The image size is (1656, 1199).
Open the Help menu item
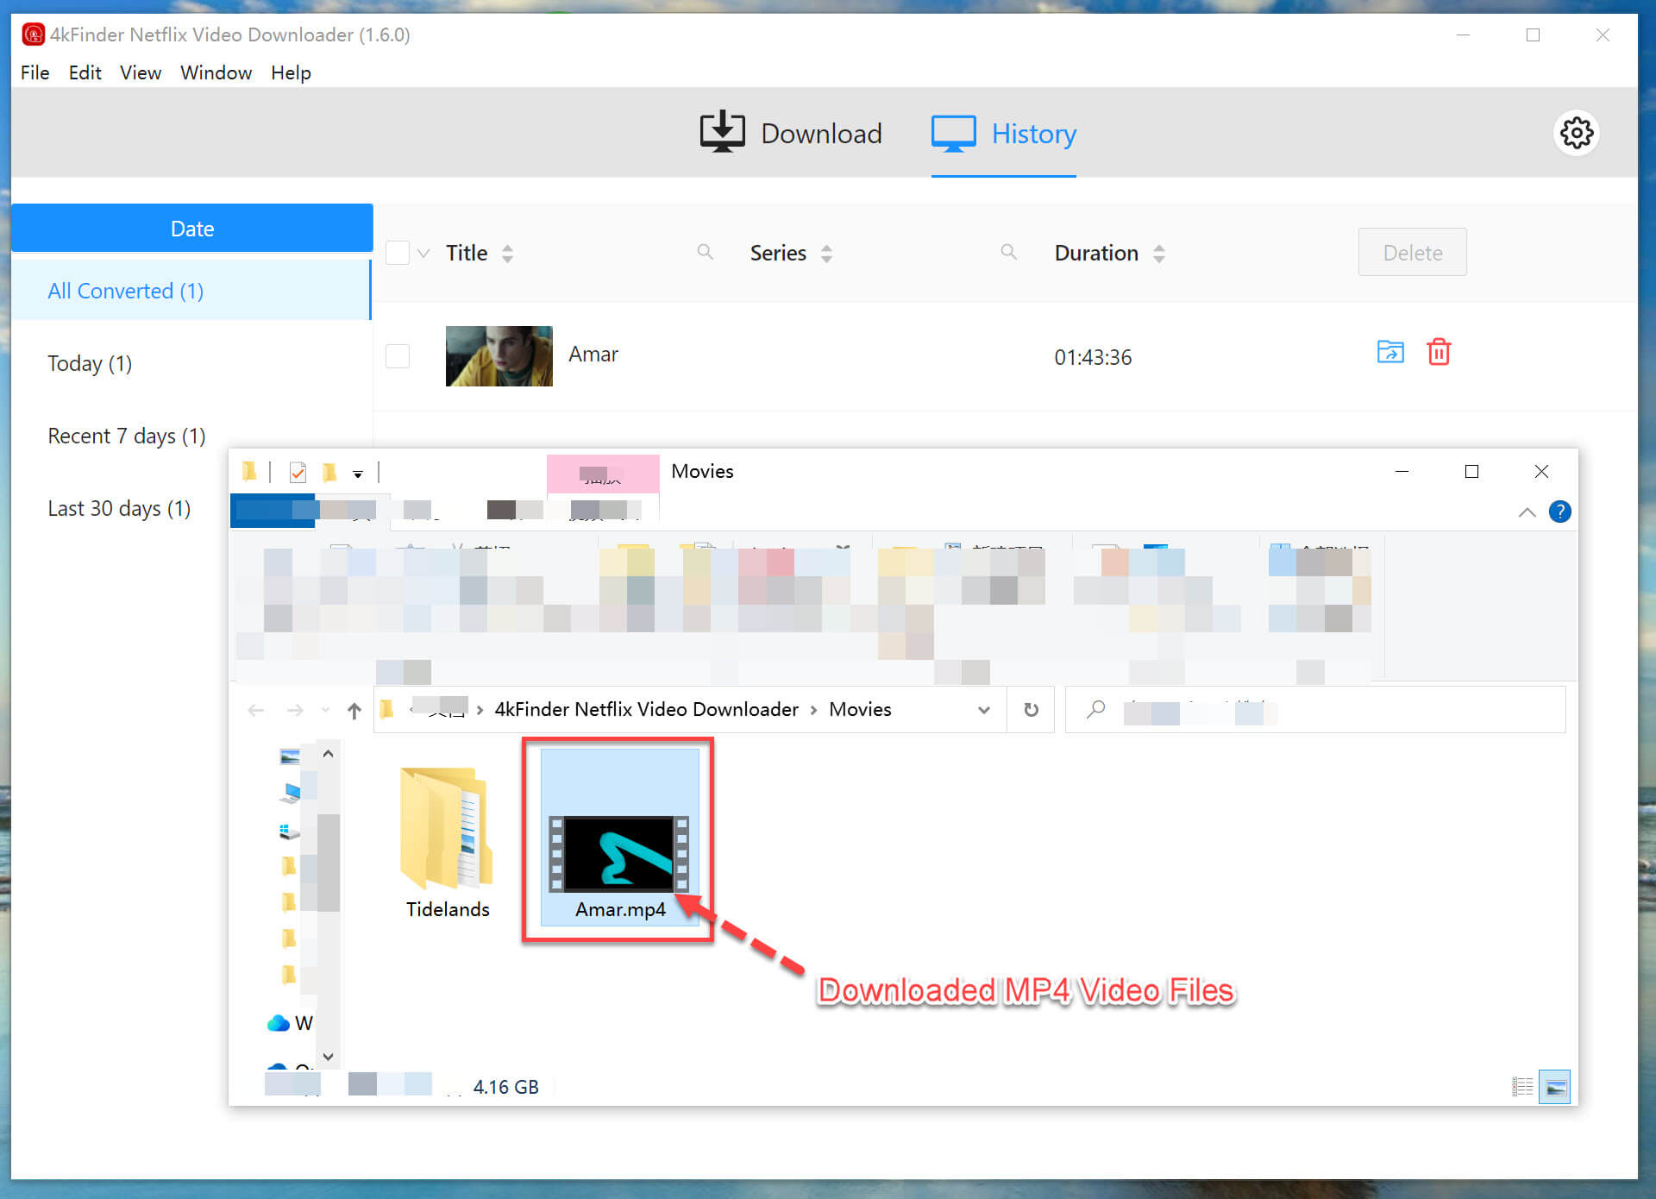[x=289, y=72]
